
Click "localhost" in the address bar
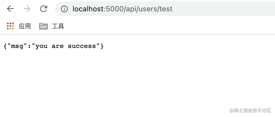point(88,9)
